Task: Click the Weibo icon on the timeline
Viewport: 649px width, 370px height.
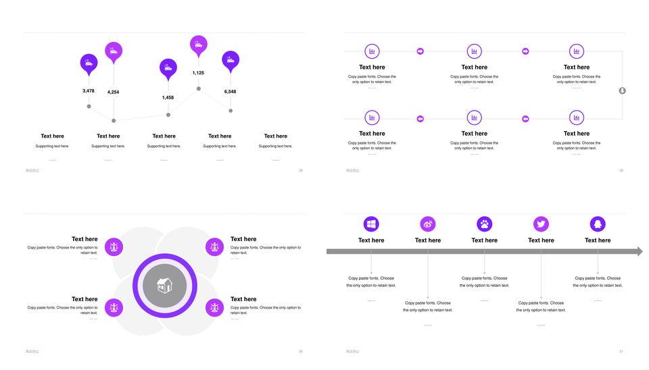Action: tap(428, 224)
